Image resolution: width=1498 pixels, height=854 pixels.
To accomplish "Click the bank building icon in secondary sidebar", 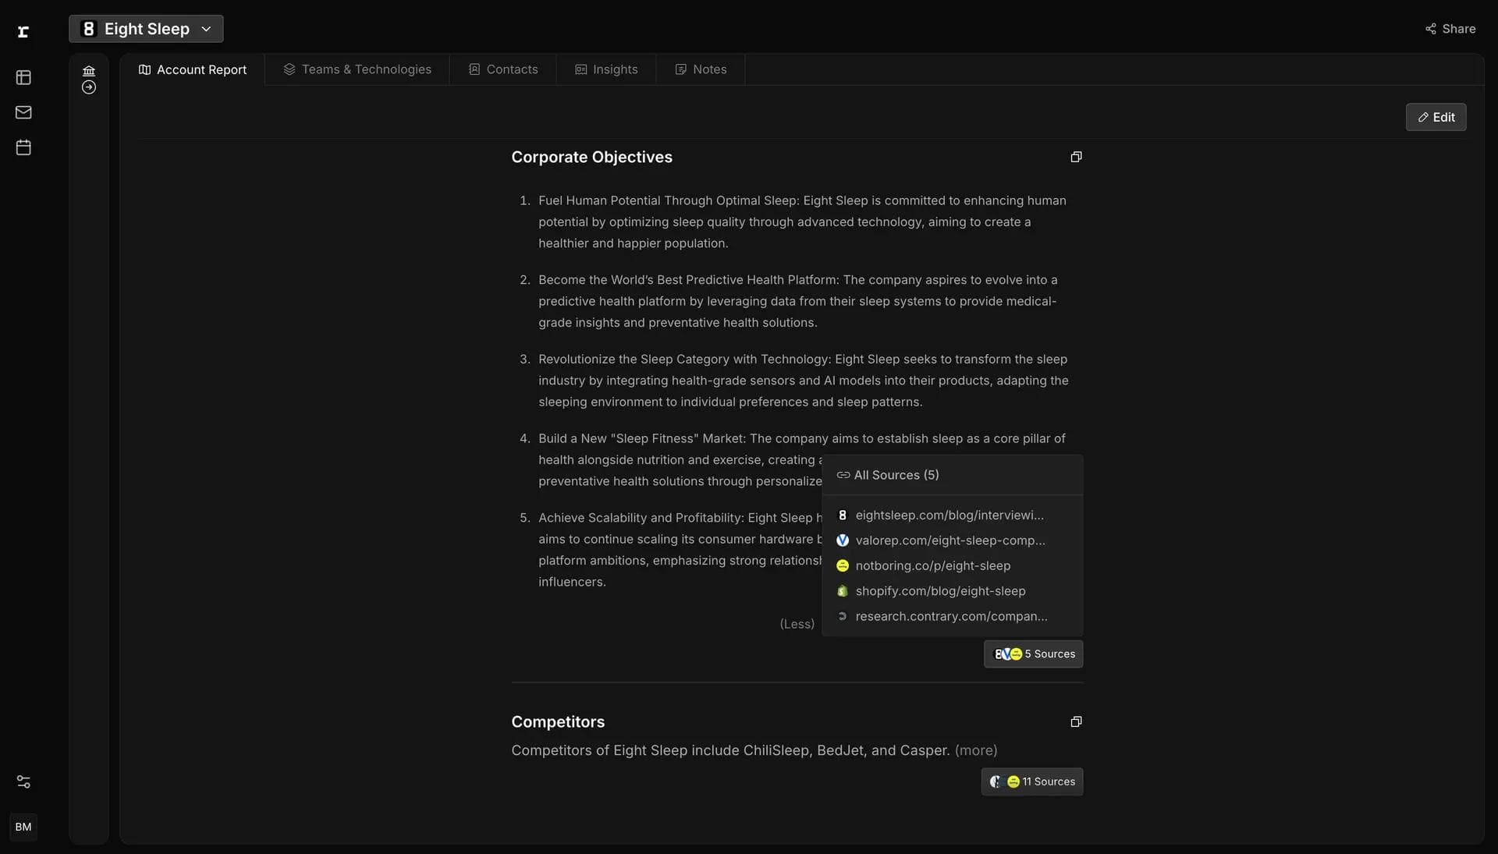I will [89, 71].
